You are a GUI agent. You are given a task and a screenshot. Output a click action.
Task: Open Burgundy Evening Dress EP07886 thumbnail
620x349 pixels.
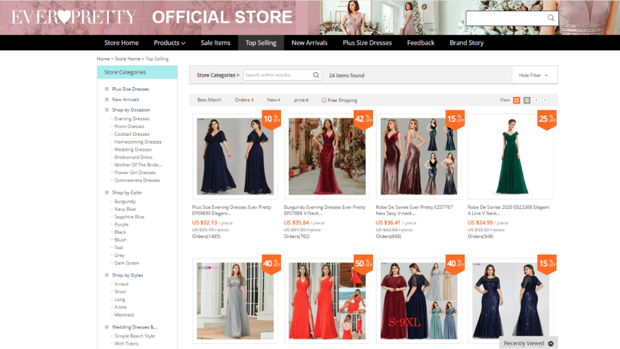click(x=327, y=156)
